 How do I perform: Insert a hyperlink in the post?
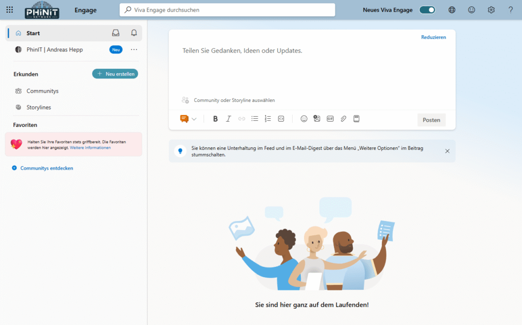pyautogui.click(x=241, y=118)
